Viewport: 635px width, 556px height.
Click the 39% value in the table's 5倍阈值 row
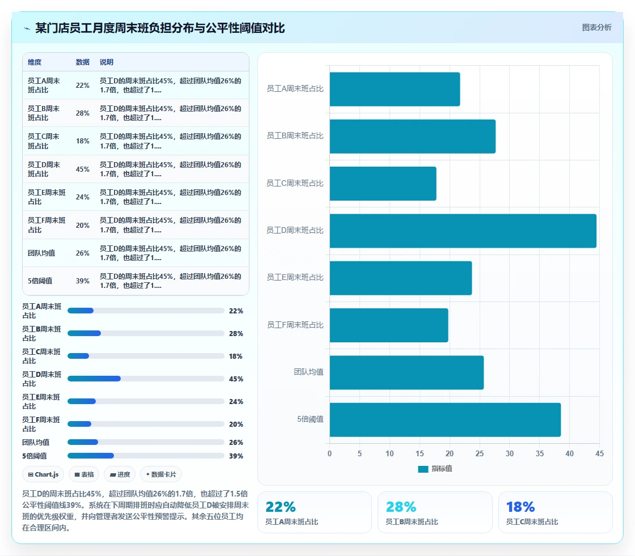click(83, 281)
